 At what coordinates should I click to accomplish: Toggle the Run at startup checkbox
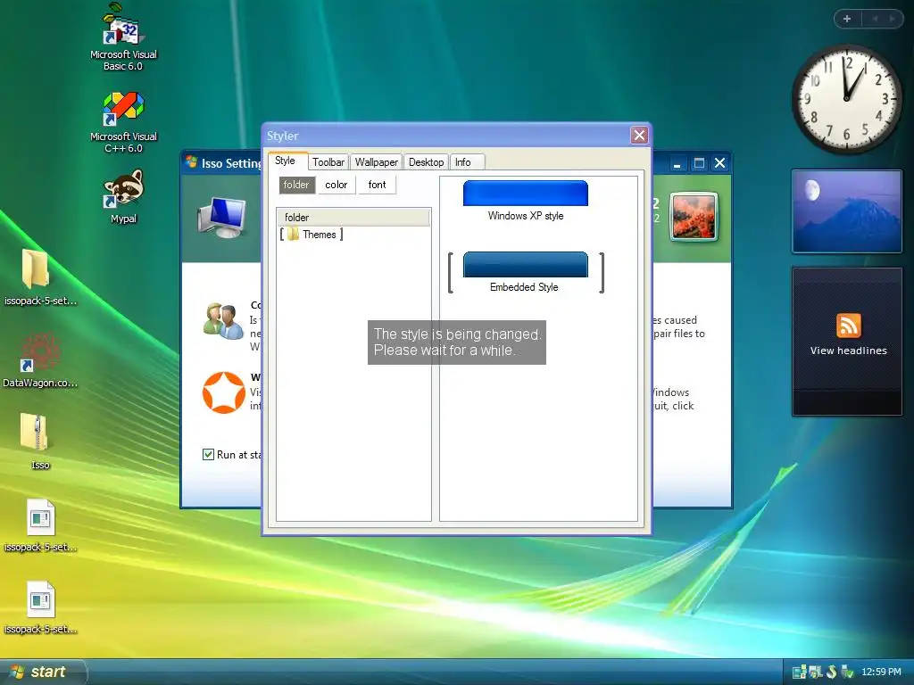(208, 454)
